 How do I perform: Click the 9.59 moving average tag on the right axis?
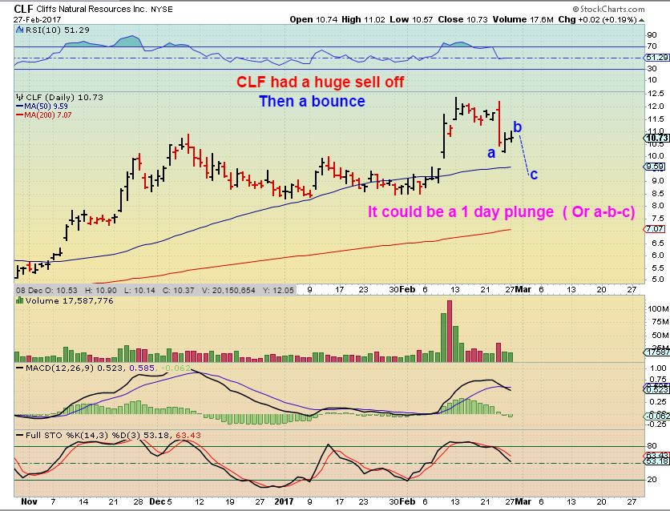click(654, 167)
